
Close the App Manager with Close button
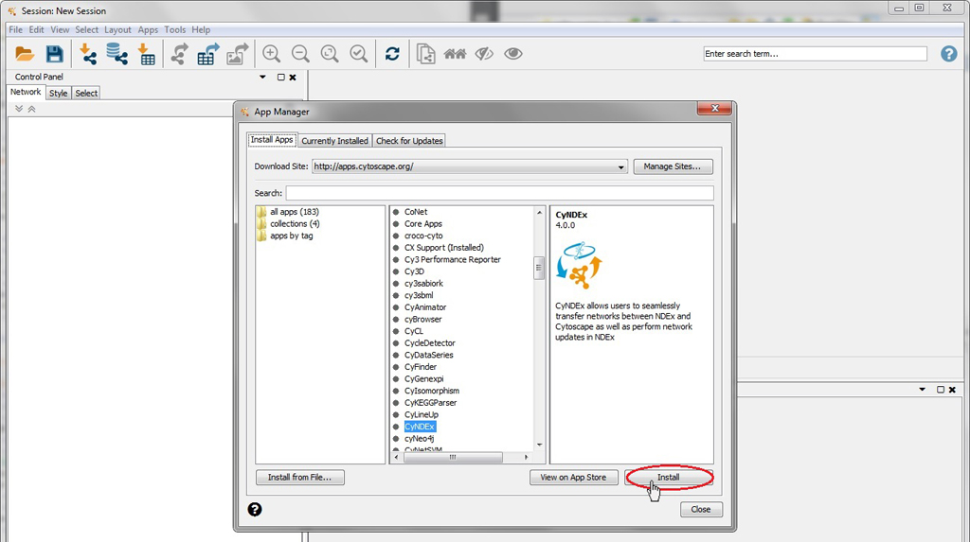click(701, 509)
